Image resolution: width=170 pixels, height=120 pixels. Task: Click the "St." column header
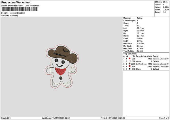coord(134,56)
